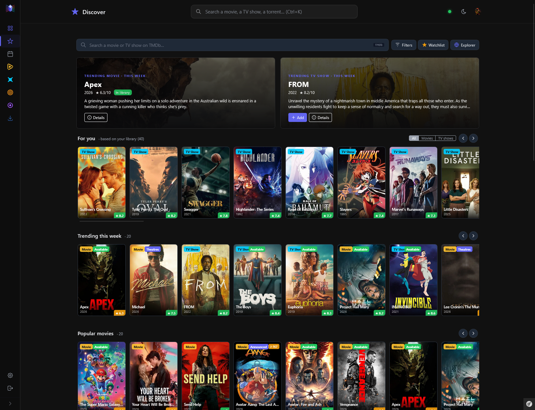Open Avatar: Fire and Ash poster
535x410 pixels.
(310, 376)
